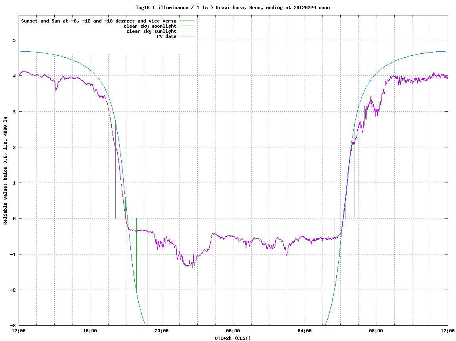Viewport: 456px width, 341px height.
Task: Click y-axis tick label -1
Action: [13, 254]
